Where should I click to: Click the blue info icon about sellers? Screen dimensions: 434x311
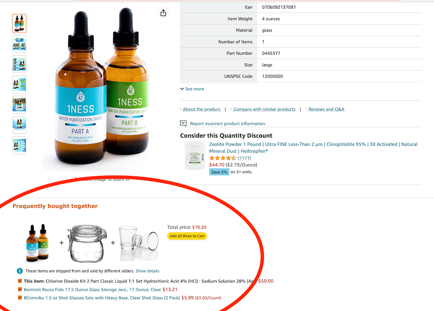point(20,271)
